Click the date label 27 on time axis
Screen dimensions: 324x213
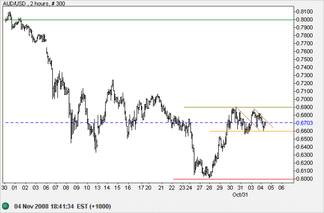[199, 188]
